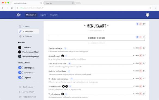Edit subtitle placeholder under Menukaart title
This screenshot has width=159, height=100.
[96, 30]
